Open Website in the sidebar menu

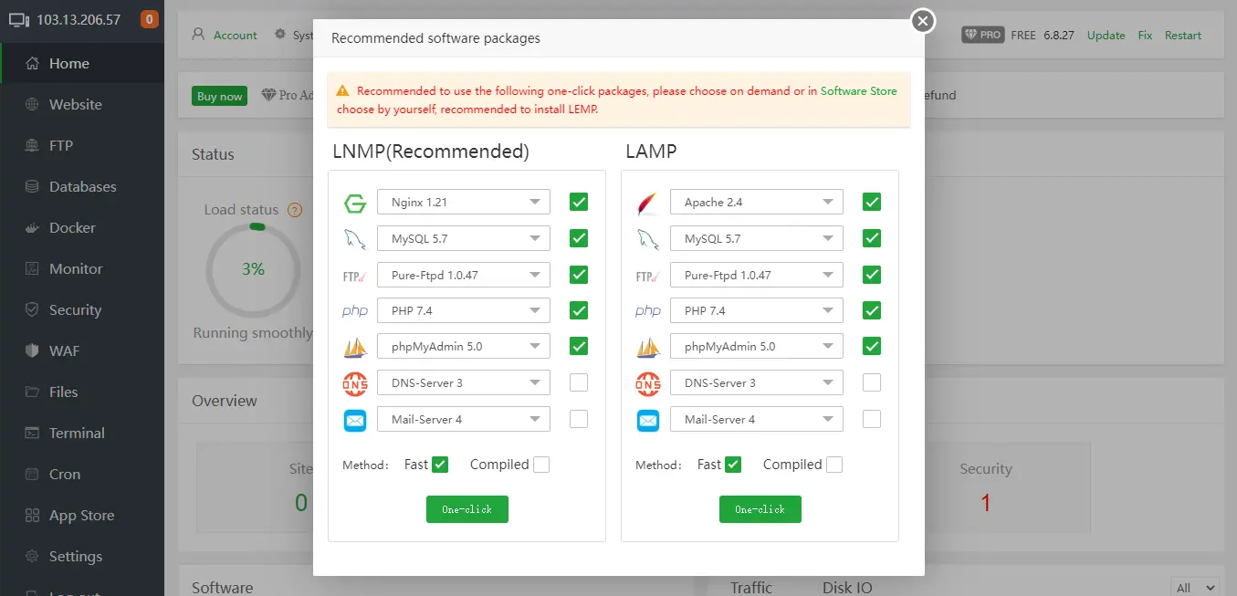point(82,104)
